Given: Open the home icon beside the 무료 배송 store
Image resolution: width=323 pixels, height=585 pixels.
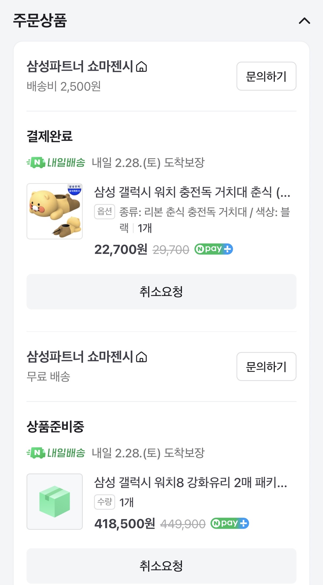Looking at the screenshot, I should click(x=141, y=357).
